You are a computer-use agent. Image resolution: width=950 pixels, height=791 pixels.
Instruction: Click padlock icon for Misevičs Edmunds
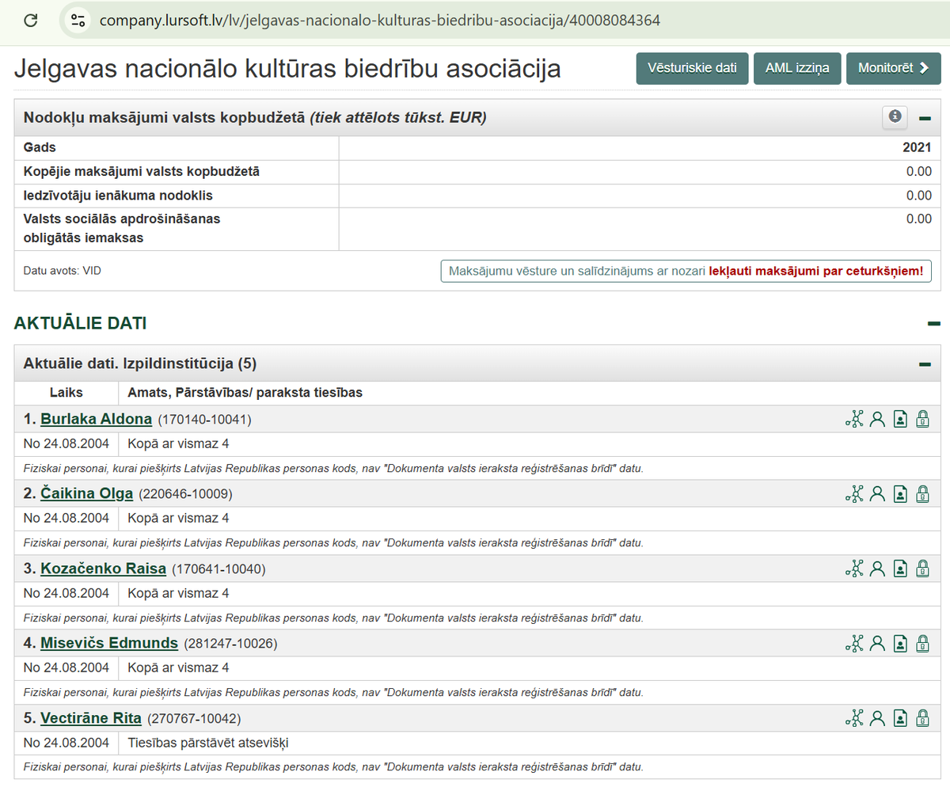click(x=922, y=644)
